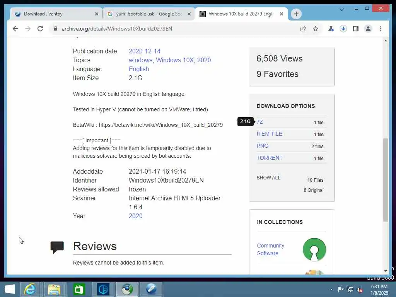
Task: Open the last blue globe taskbar icon
Action: [151, 289]
